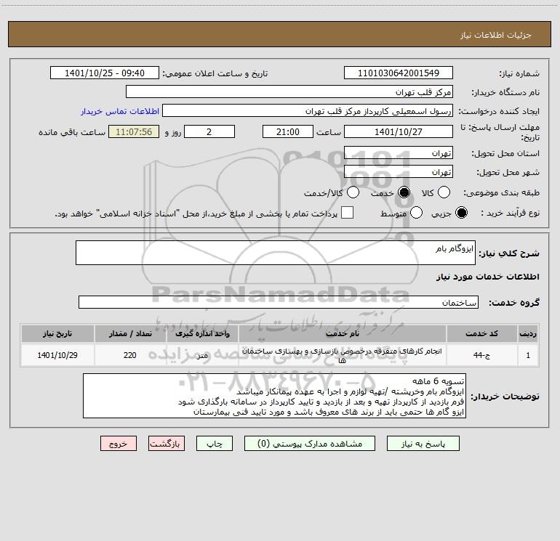The width and height of the screenshot is (560, 541).
Task: Click the general description field ایزوگام بام
Action: click(x=276, y=253)
